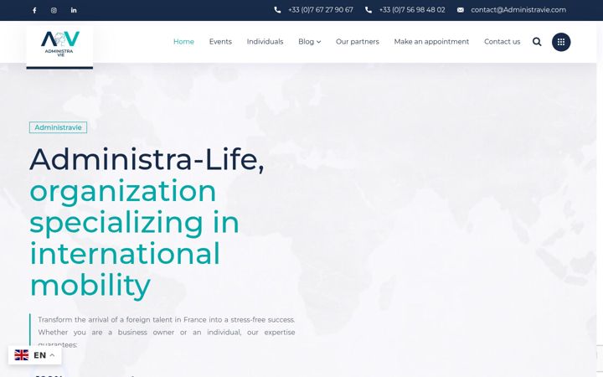Open the Events menu item
The image size is (603, 377).
[x=220, y=42]
